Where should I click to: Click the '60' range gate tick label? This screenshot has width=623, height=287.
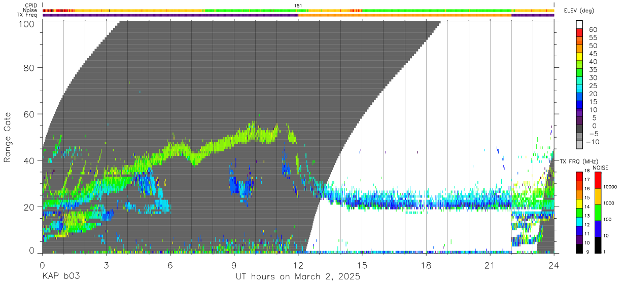click(30, 114)
